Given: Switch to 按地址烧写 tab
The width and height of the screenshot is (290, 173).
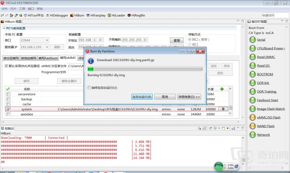Looking at the screenshot, I should 28,58.
